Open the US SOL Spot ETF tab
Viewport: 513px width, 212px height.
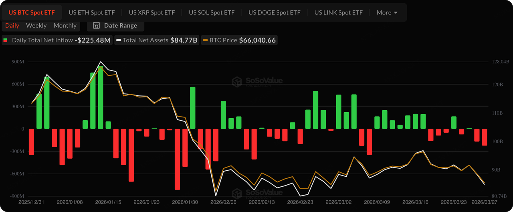[x=212, y=13]
